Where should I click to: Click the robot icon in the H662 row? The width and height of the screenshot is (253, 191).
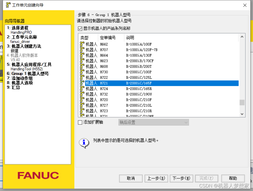coord(82,44)
